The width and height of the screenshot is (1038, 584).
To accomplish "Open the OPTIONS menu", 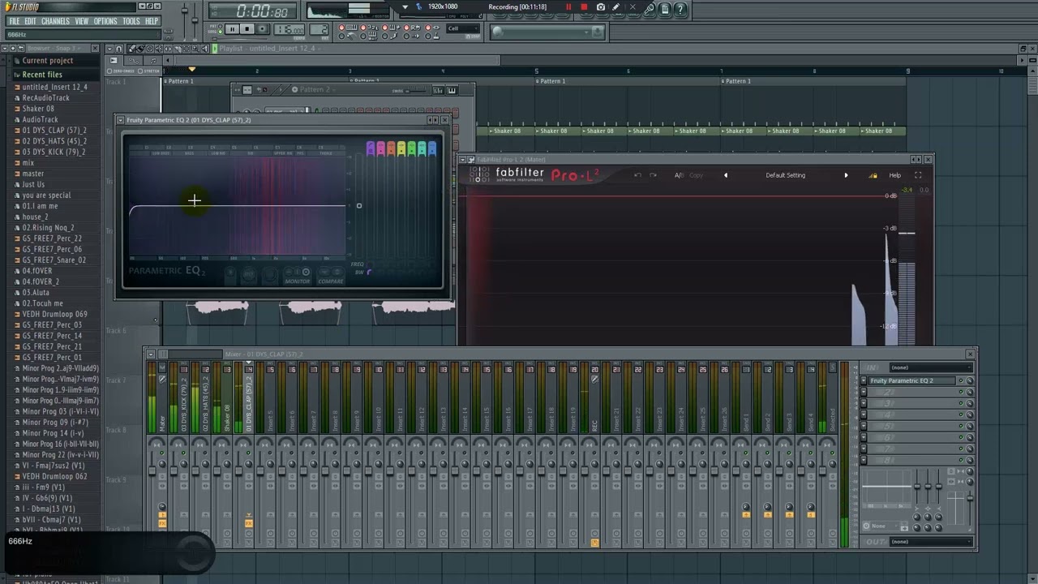I will 105,21.
